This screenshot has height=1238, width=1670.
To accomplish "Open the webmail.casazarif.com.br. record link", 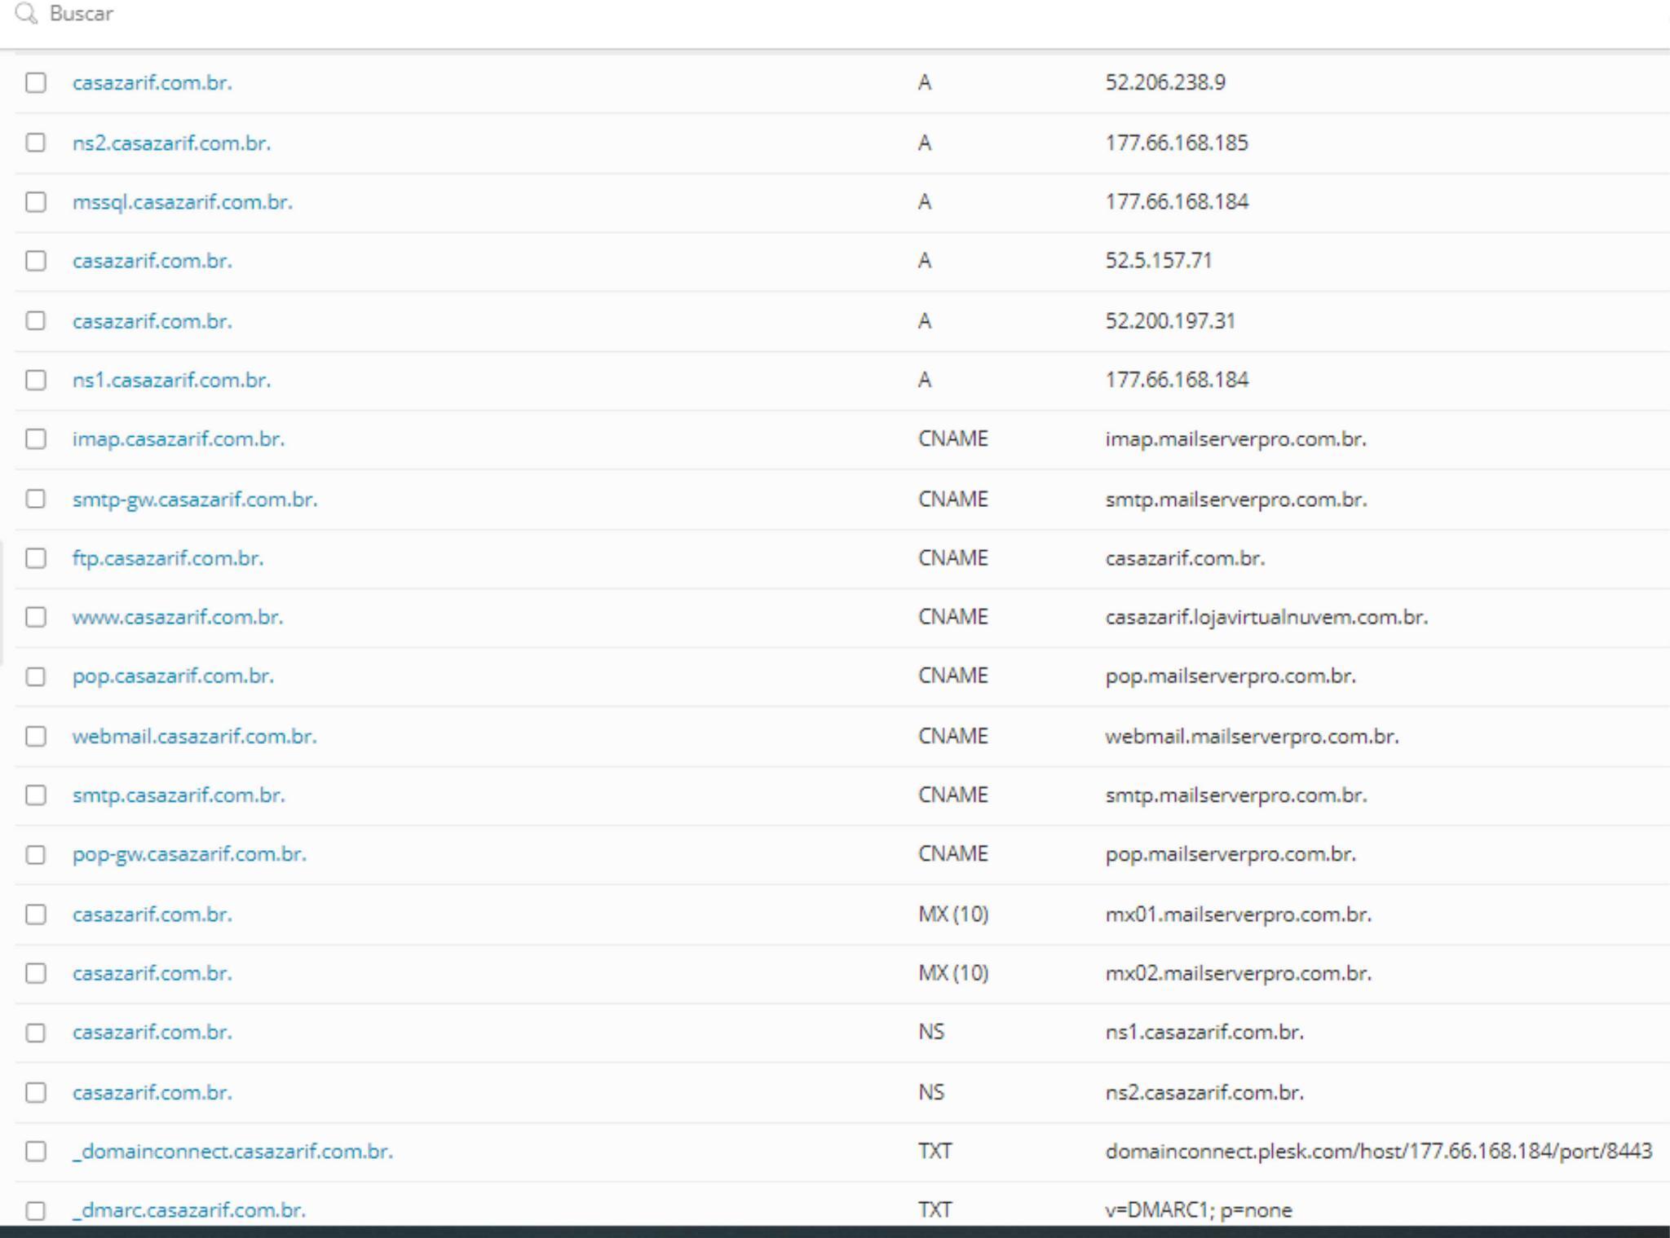I will 195,737.
